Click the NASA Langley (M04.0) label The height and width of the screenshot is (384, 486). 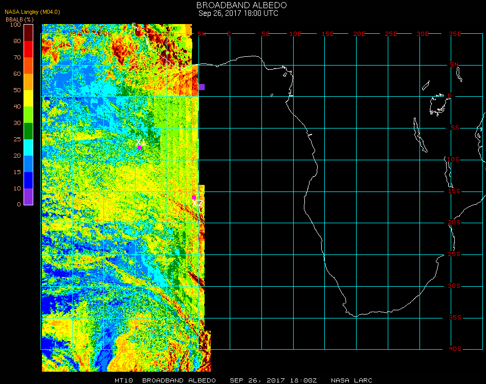32,12
